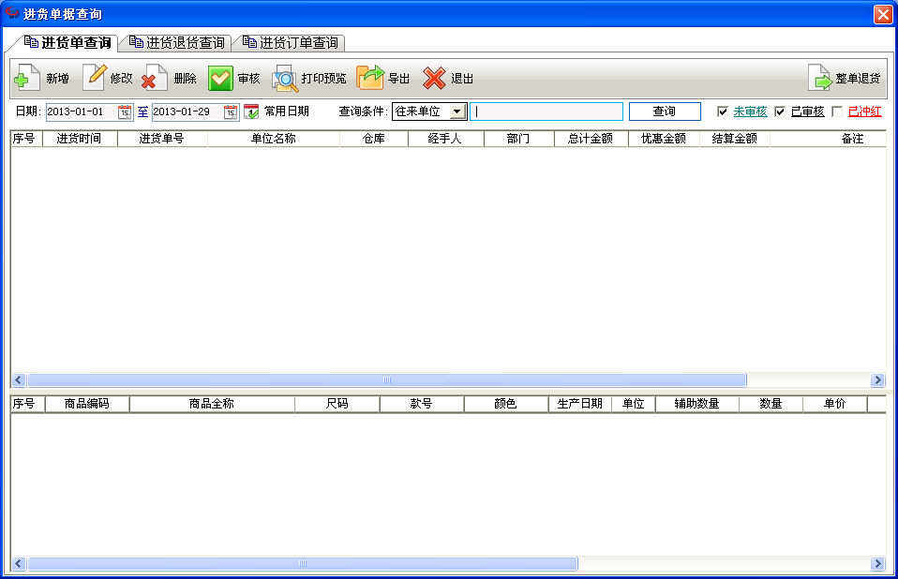Click the 仓库 column header
The width and height of the screenshot is (898, 579).
coord(373,139)
